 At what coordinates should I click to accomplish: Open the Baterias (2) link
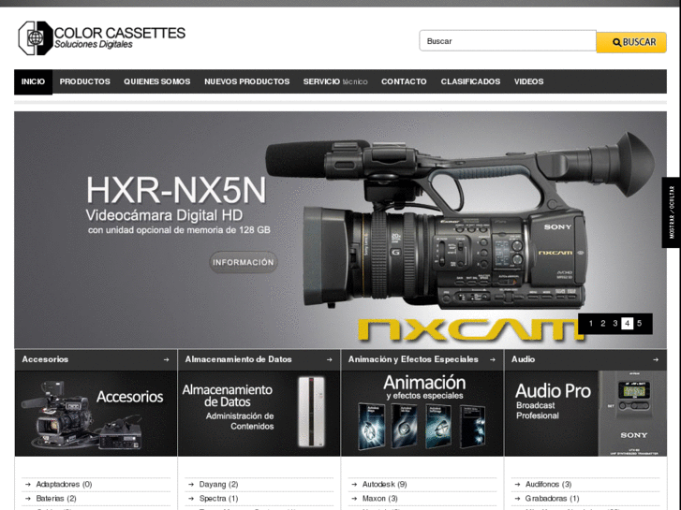pos(56,499)
